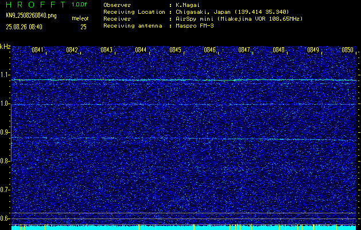Select the file name KN9_2508260840.png
Image resolution: width=361 pixels, height=230 pixels.
point(31,16)
